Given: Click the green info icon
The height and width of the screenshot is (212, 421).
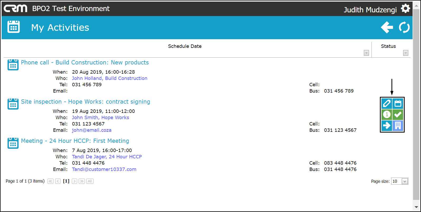Looking at the screenshot, I should tap(387, 114).
